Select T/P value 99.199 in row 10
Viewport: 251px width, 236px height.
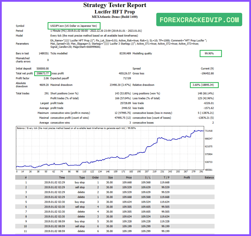pyautogui.click(x=165, y=226)
